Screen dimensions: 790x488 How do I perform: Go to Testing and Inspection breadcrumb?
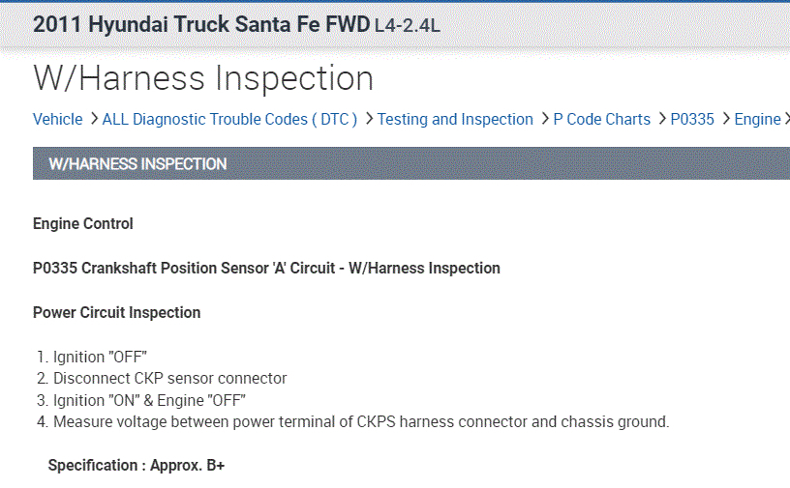coord(455,120)
